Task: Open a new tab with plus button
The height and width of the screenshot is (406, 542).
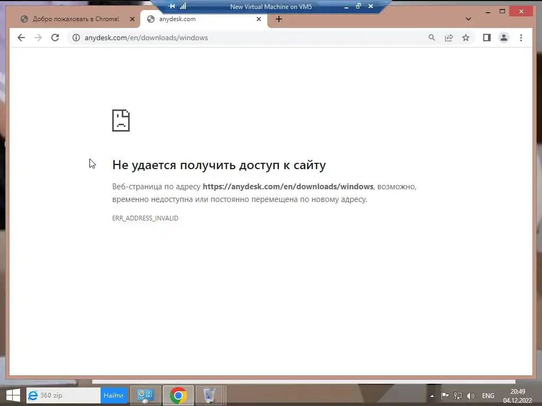Action: click(x=279, y=19)
